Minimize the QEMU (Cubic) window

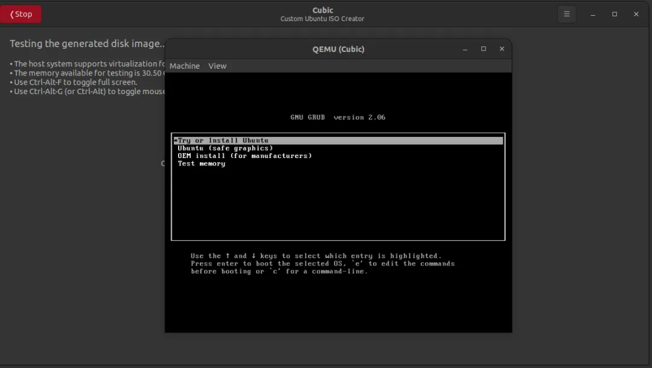coord(465,49)
